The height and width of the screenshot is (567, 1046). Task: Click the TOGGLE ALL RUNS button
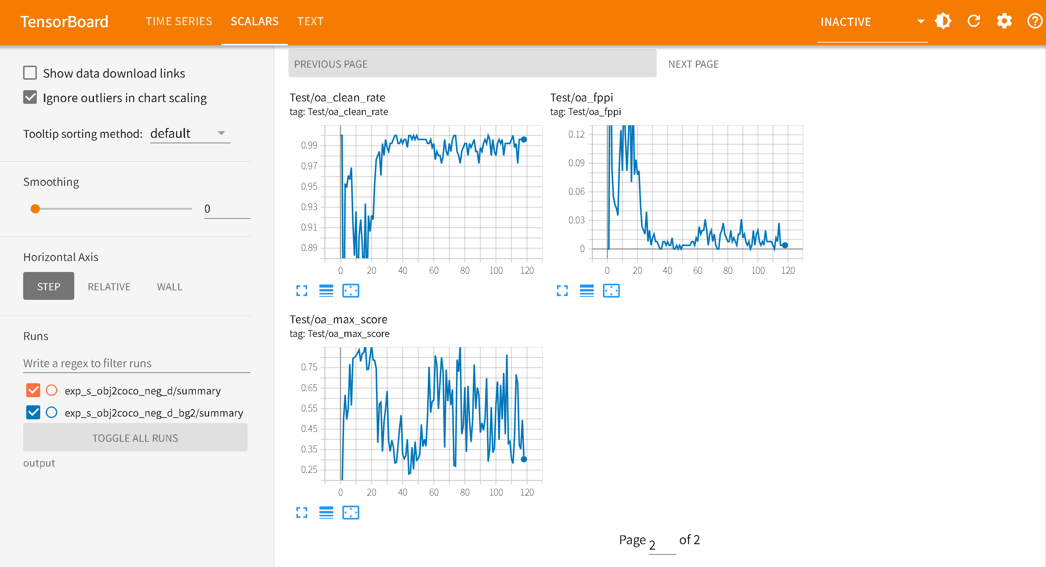[135, 438]
